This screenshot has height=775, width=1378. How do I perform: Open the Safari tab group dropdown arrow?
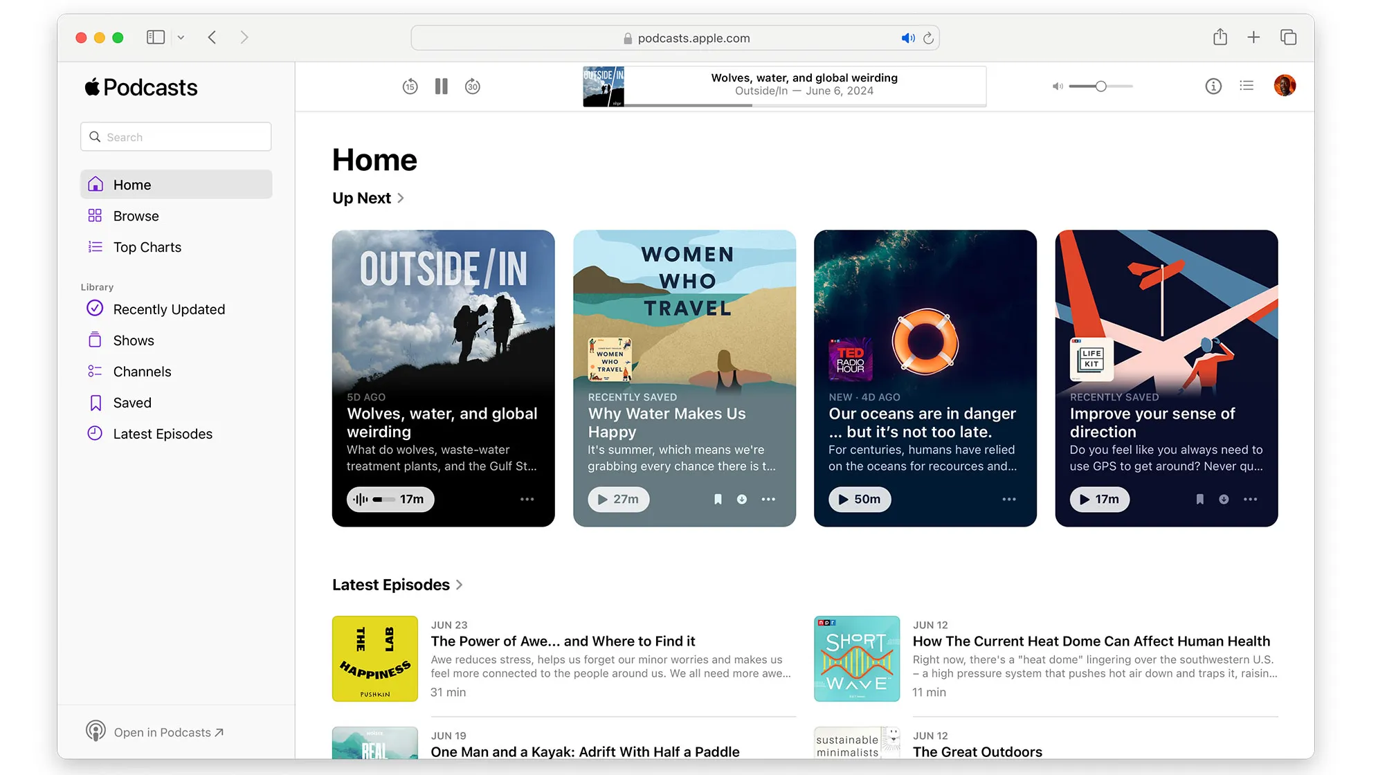point(181,37)
